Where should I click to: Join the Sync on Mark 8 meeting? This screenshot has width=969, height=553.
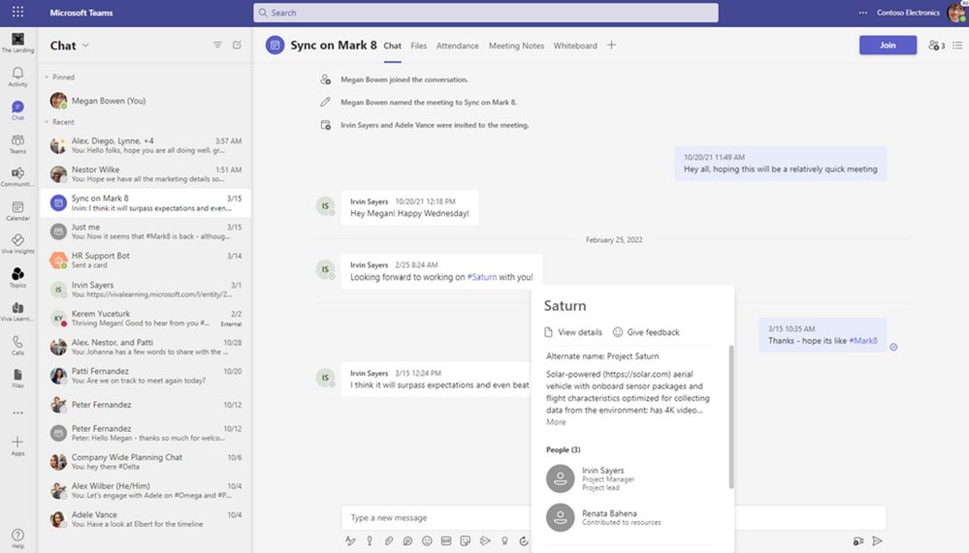(888, 46)
